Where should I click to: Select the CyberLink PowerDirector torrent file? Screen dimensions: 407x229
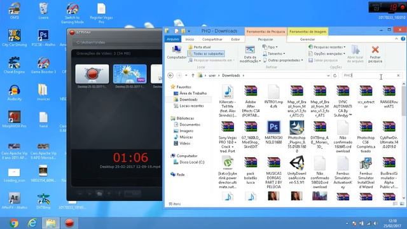tap(228, 172)
